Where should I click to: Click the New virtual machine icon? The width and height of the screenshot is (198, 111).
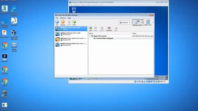pyautogui.click(x=57, y=22)
